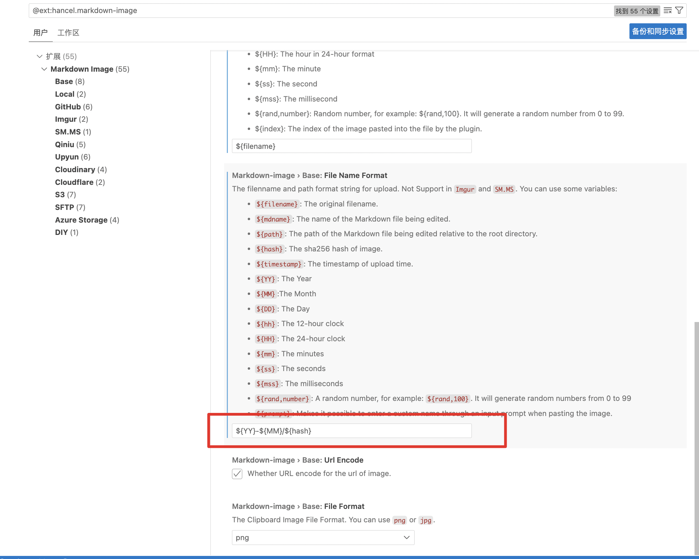Click the 备份和同步设置 button
Viewport: 699px width, 559px height.
(658, 31)
